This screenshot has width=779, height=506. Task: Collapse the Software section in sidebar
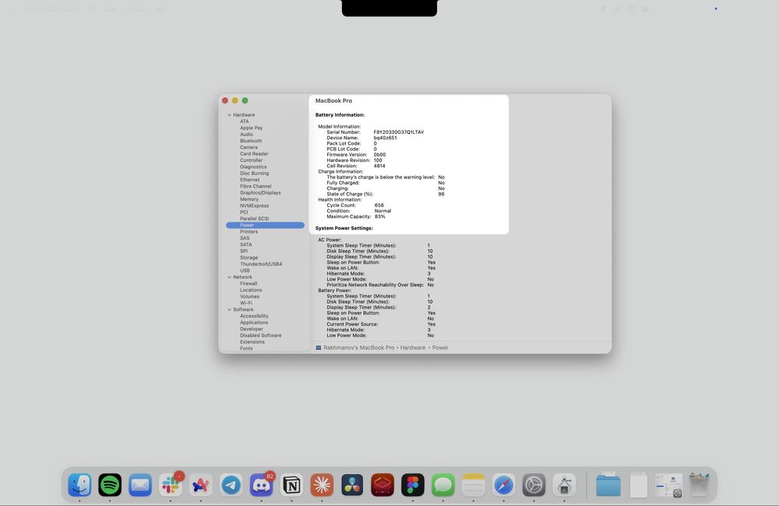(230, 309)
